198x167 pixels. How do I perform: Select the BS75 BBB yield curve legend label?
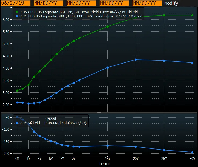click(81, 16)
